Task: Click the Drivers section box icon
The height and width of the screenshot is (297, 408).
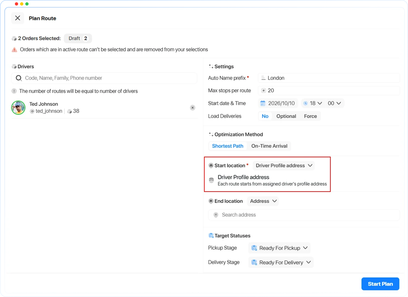Action: point(14,67)
